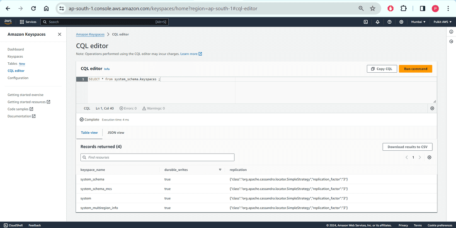Click the AWS top search box

(x=104, y=22)
